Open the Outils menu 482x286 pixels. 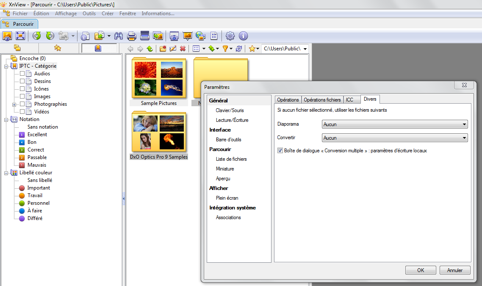(89, 14)
